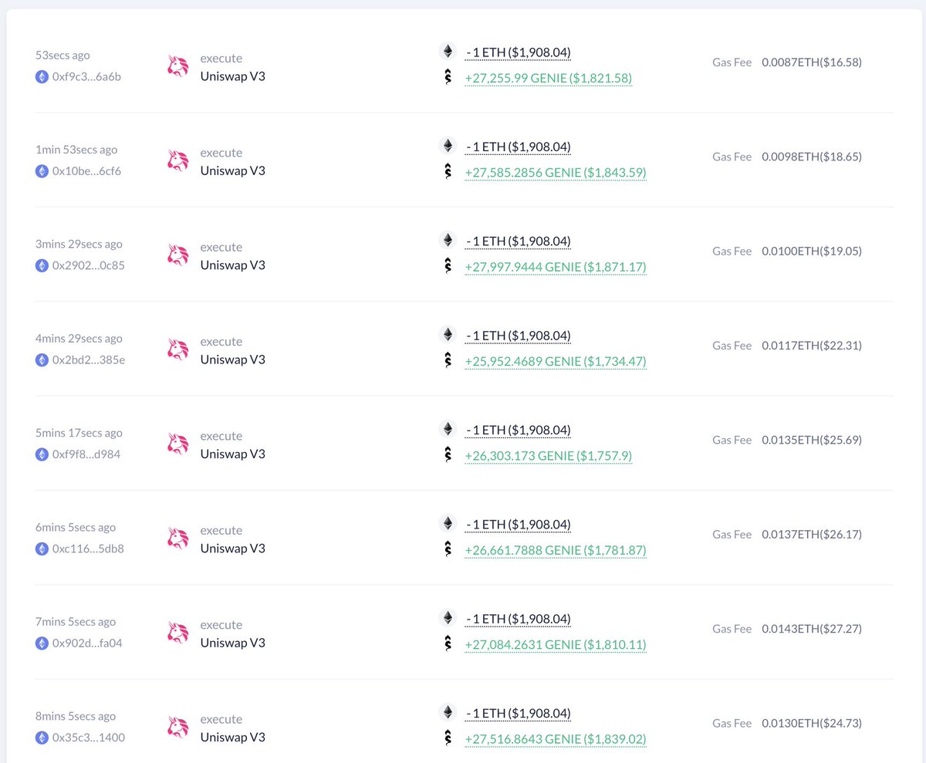The image size is (926, 763).
Task: Click the Uniswap unicorn logo in the 53secs ago row
Action: [x=178, y=66]
